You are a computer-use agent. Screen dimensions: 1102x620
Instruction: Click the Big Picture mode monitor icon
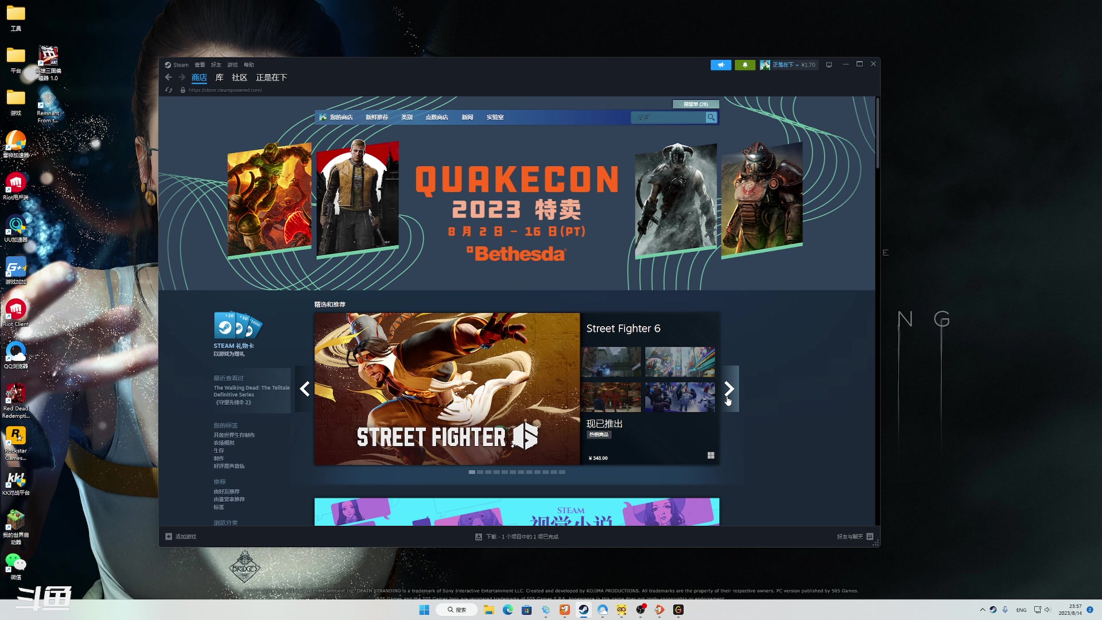(829, 65)
